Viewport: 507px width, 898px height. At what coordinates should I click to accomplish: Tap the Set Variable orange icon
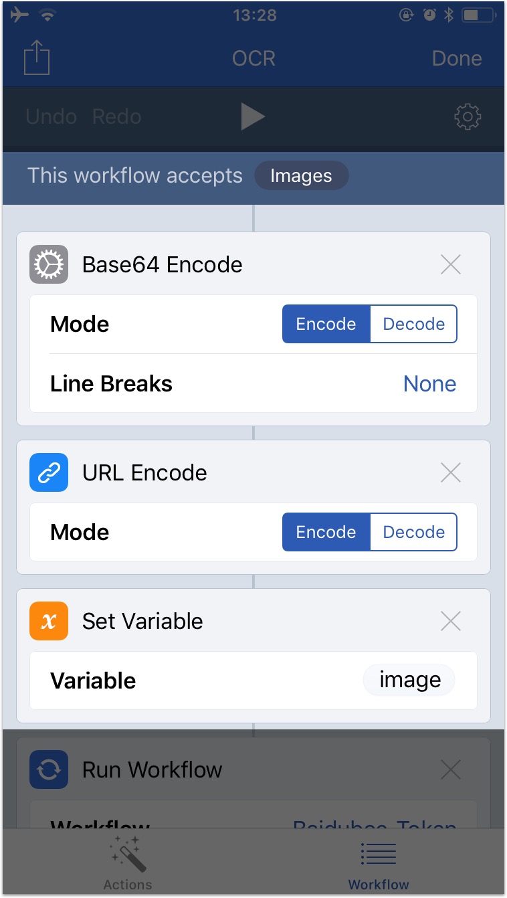49,621
